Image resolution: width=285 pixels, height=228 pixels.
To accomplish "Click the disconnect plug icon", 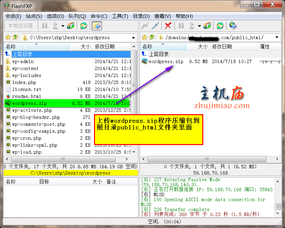I will (155, 26).
